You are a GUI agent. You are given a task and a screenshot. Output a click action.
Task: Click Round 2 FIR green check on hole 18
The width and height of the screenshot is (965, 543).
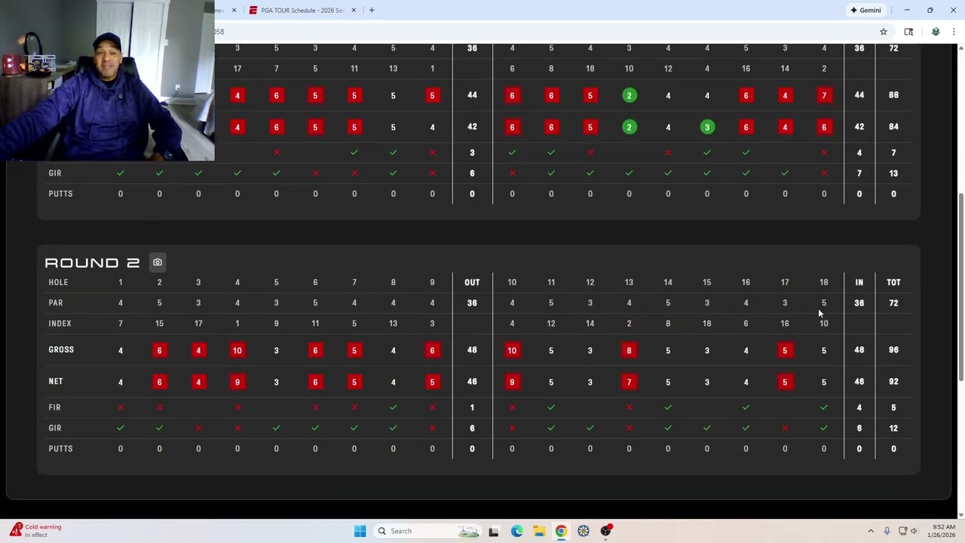click(824, 407)
